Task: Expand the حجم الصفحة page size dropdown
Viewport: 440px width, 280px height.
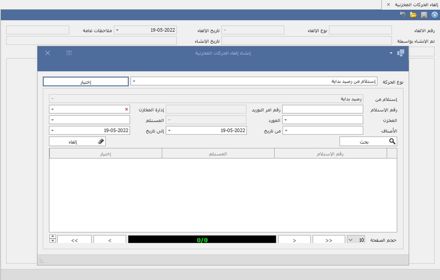Action: click(350, 239)
